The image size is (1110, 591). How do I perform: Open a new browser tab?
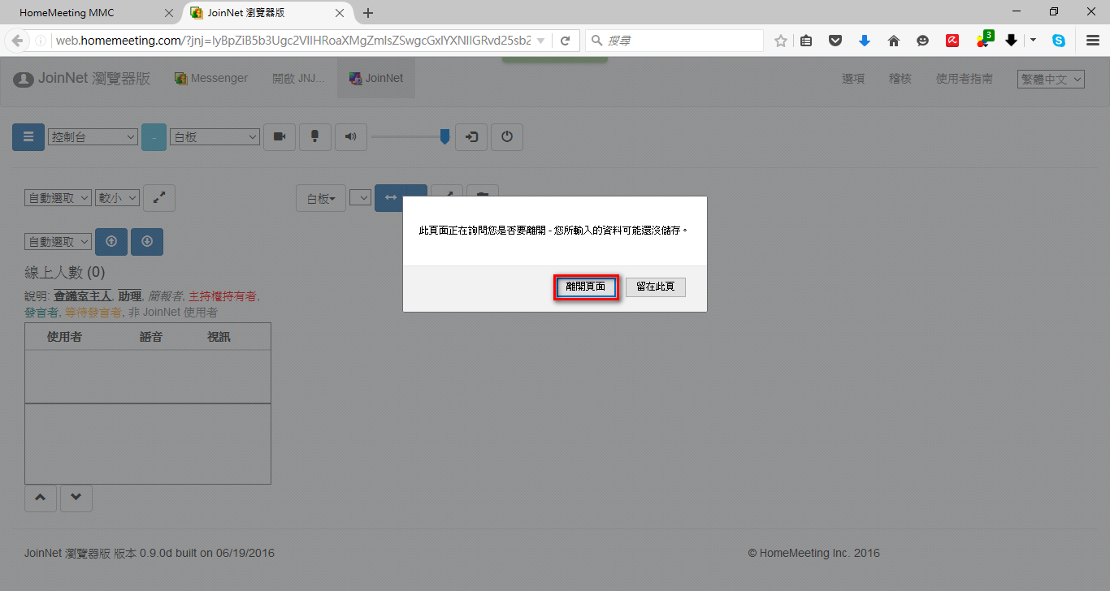368,13
